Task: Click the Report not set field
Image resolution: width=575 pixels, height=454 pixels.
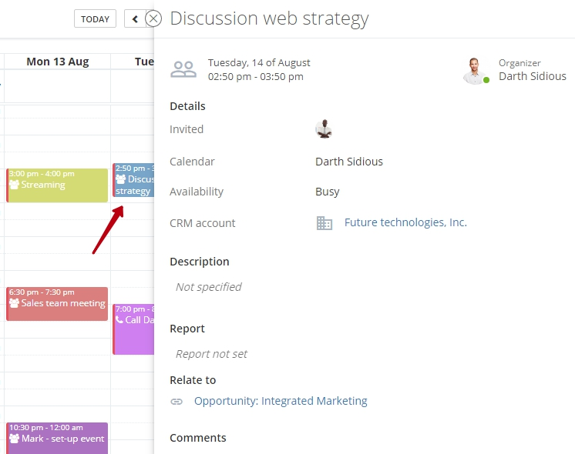Action: point(211,354)
